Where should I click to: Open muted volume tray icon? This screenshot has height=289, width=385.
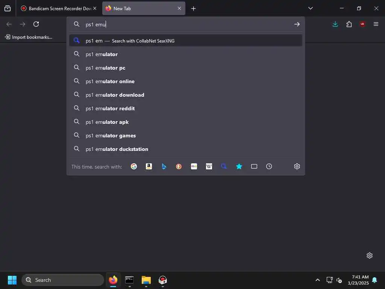click(x=339, y=280)
